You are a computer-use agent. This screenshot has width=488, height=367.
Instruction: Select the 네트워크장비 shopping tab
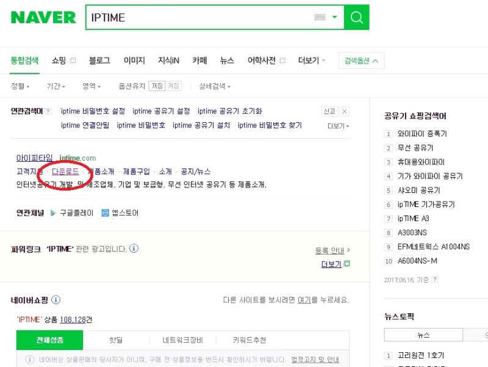182,340
